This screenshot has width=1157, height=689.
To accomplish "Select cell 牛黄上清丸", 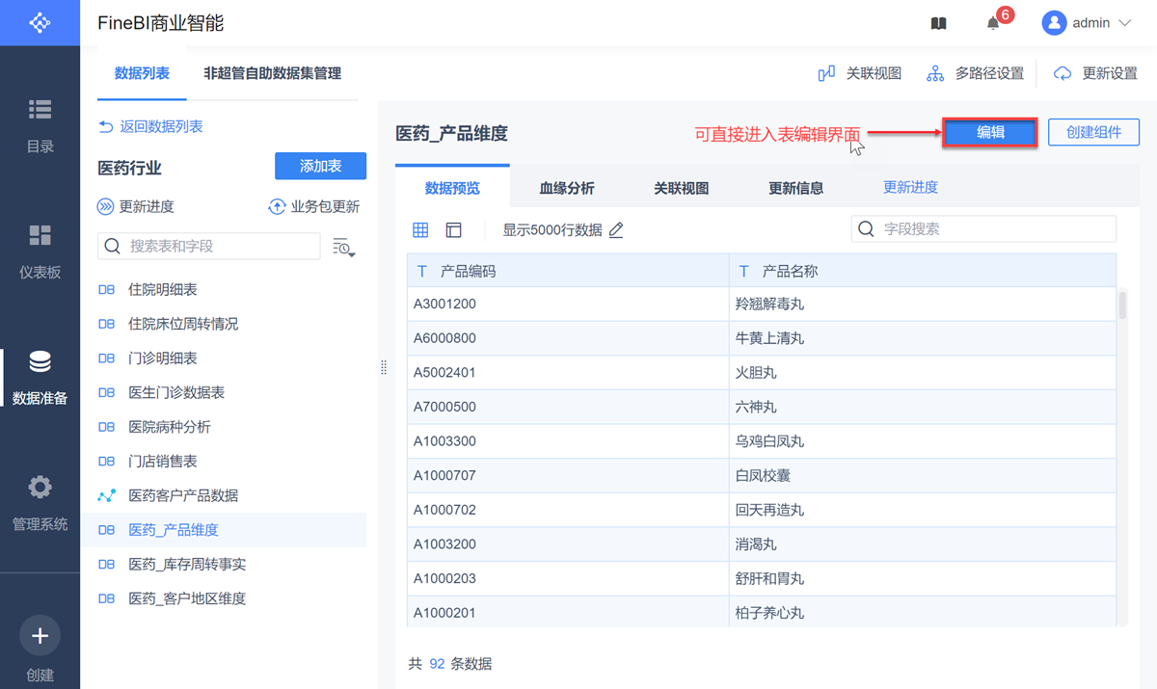I will point(923,338).
